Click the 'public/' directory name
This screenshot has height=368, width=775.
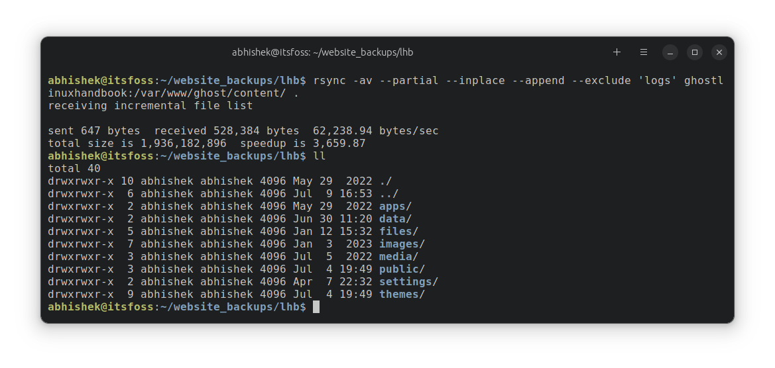[x=402, y=269]
